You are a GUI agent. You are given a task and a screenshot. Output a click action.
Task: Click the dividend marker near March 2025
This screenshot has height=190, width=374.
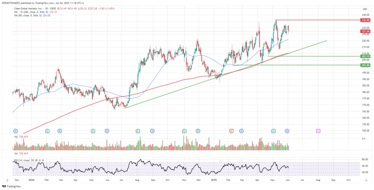241,131
